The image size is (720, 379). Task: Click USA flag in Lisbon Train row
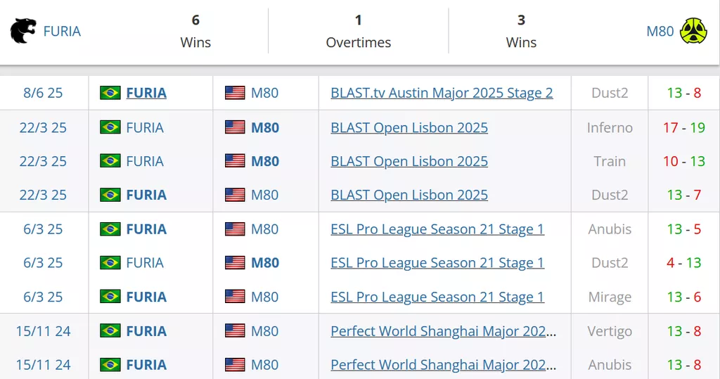click(235, 161)
